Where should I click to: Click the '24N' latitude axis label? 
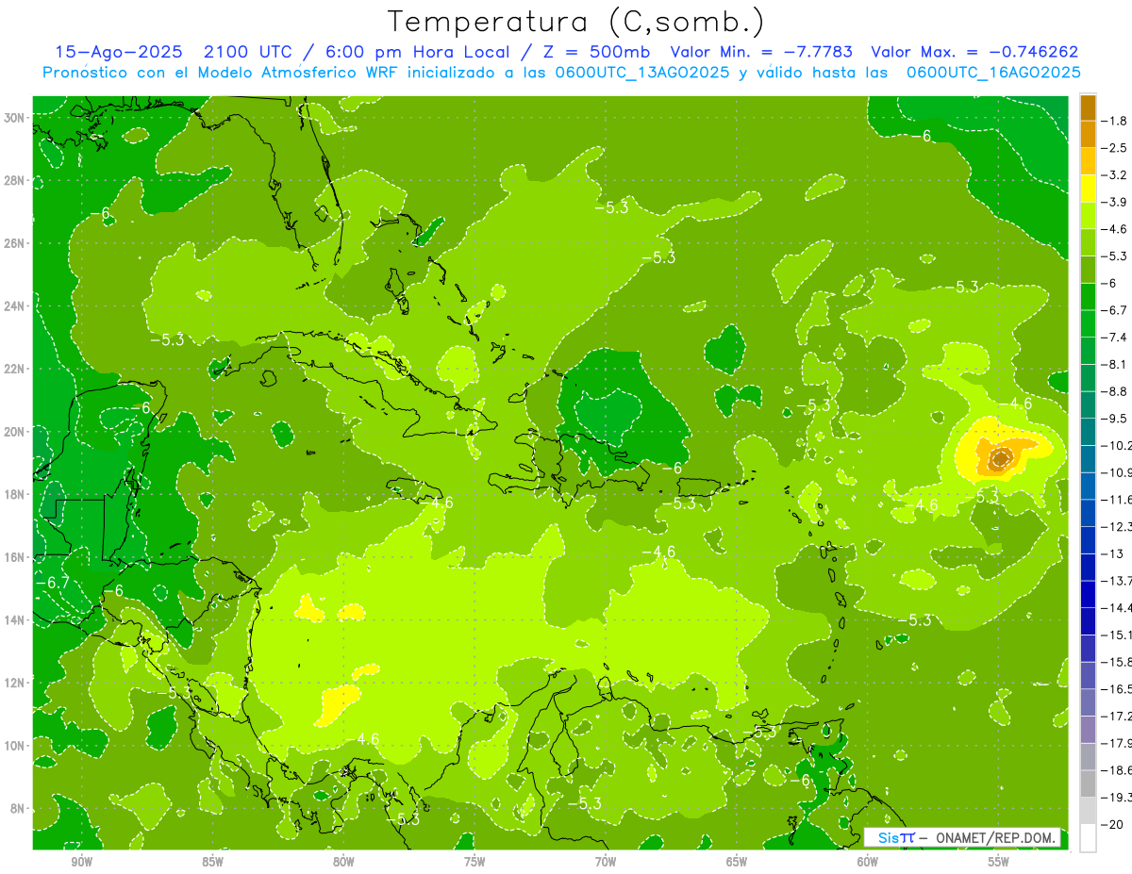14,306
